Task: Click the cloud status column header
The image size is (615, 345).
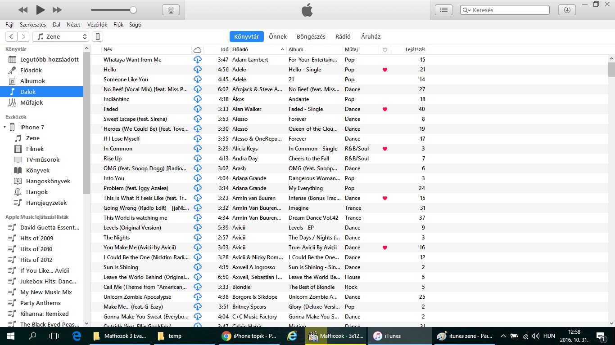Action: (x=197, y=49)
